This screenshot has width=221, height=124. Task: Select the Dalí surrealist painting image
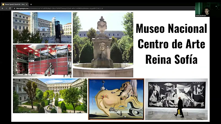coord(116,99)
